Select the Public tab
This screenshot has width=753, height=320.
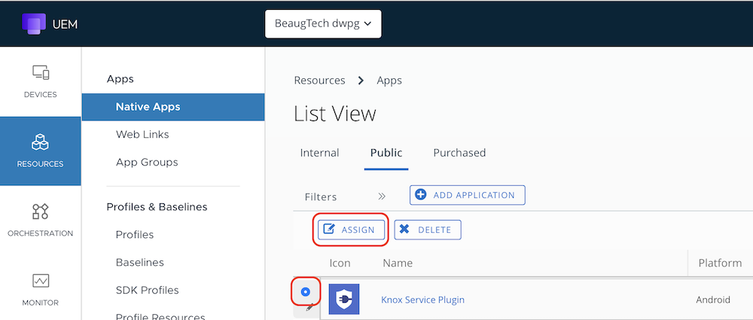pyautogui.click(x=386, y=153)
